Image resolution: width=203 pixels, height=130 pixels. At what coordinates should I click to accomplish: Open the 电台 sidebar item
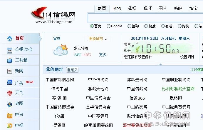(x=20, y=115)
